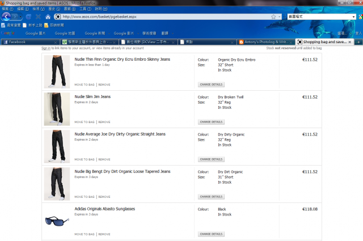The height and width of the screenshot is (241, 363).
Task: Open the search engine dropdown arrow
Action: (353, 16)
